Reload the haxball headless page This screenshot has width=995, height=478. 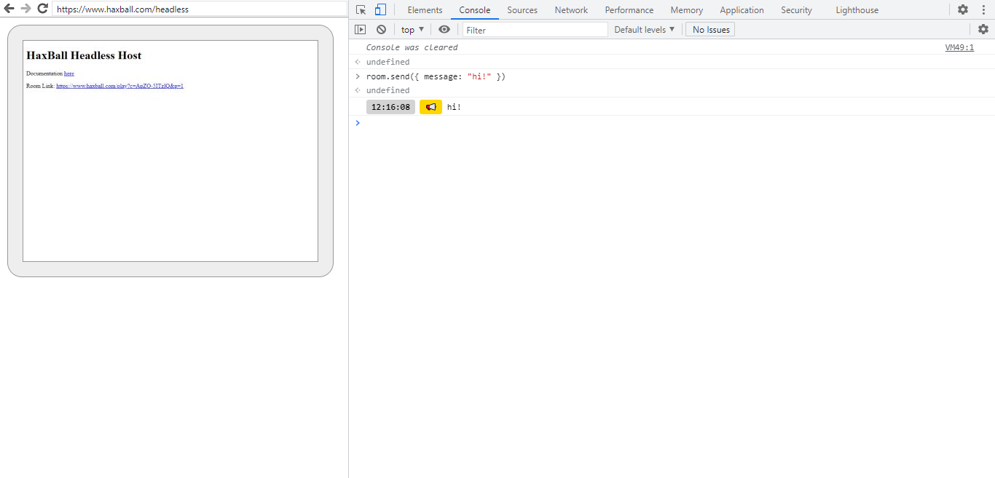tap(42, 9)
